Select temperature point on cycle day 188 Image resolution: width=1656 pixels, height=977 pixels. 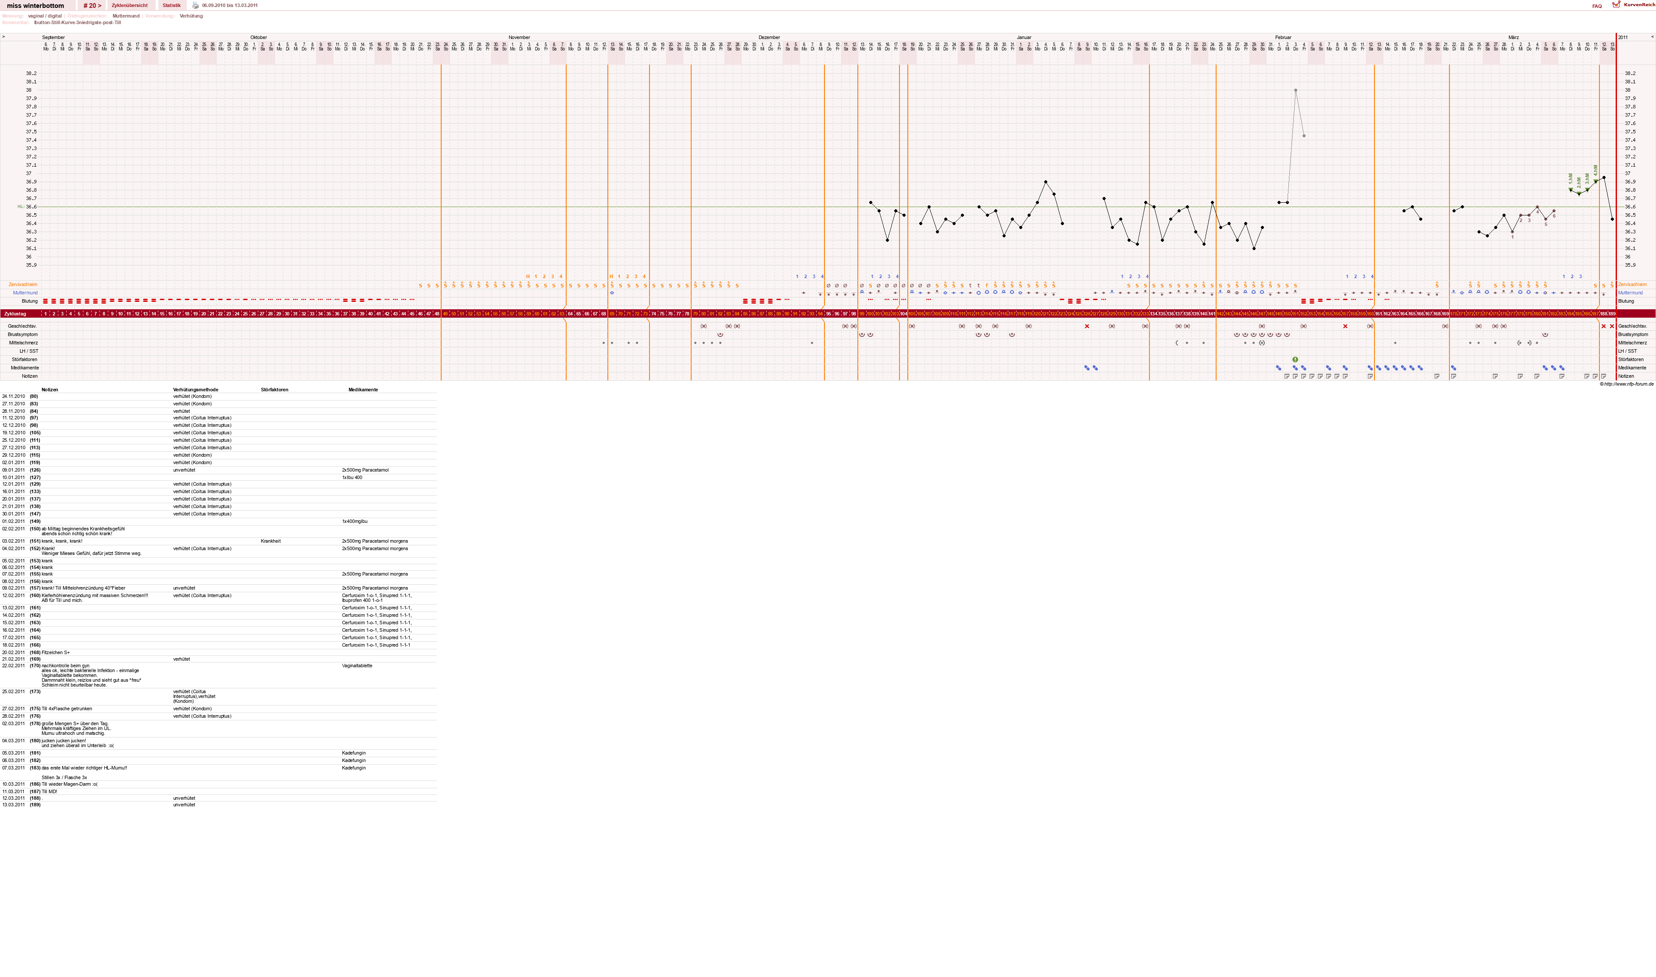(1604, 177)
